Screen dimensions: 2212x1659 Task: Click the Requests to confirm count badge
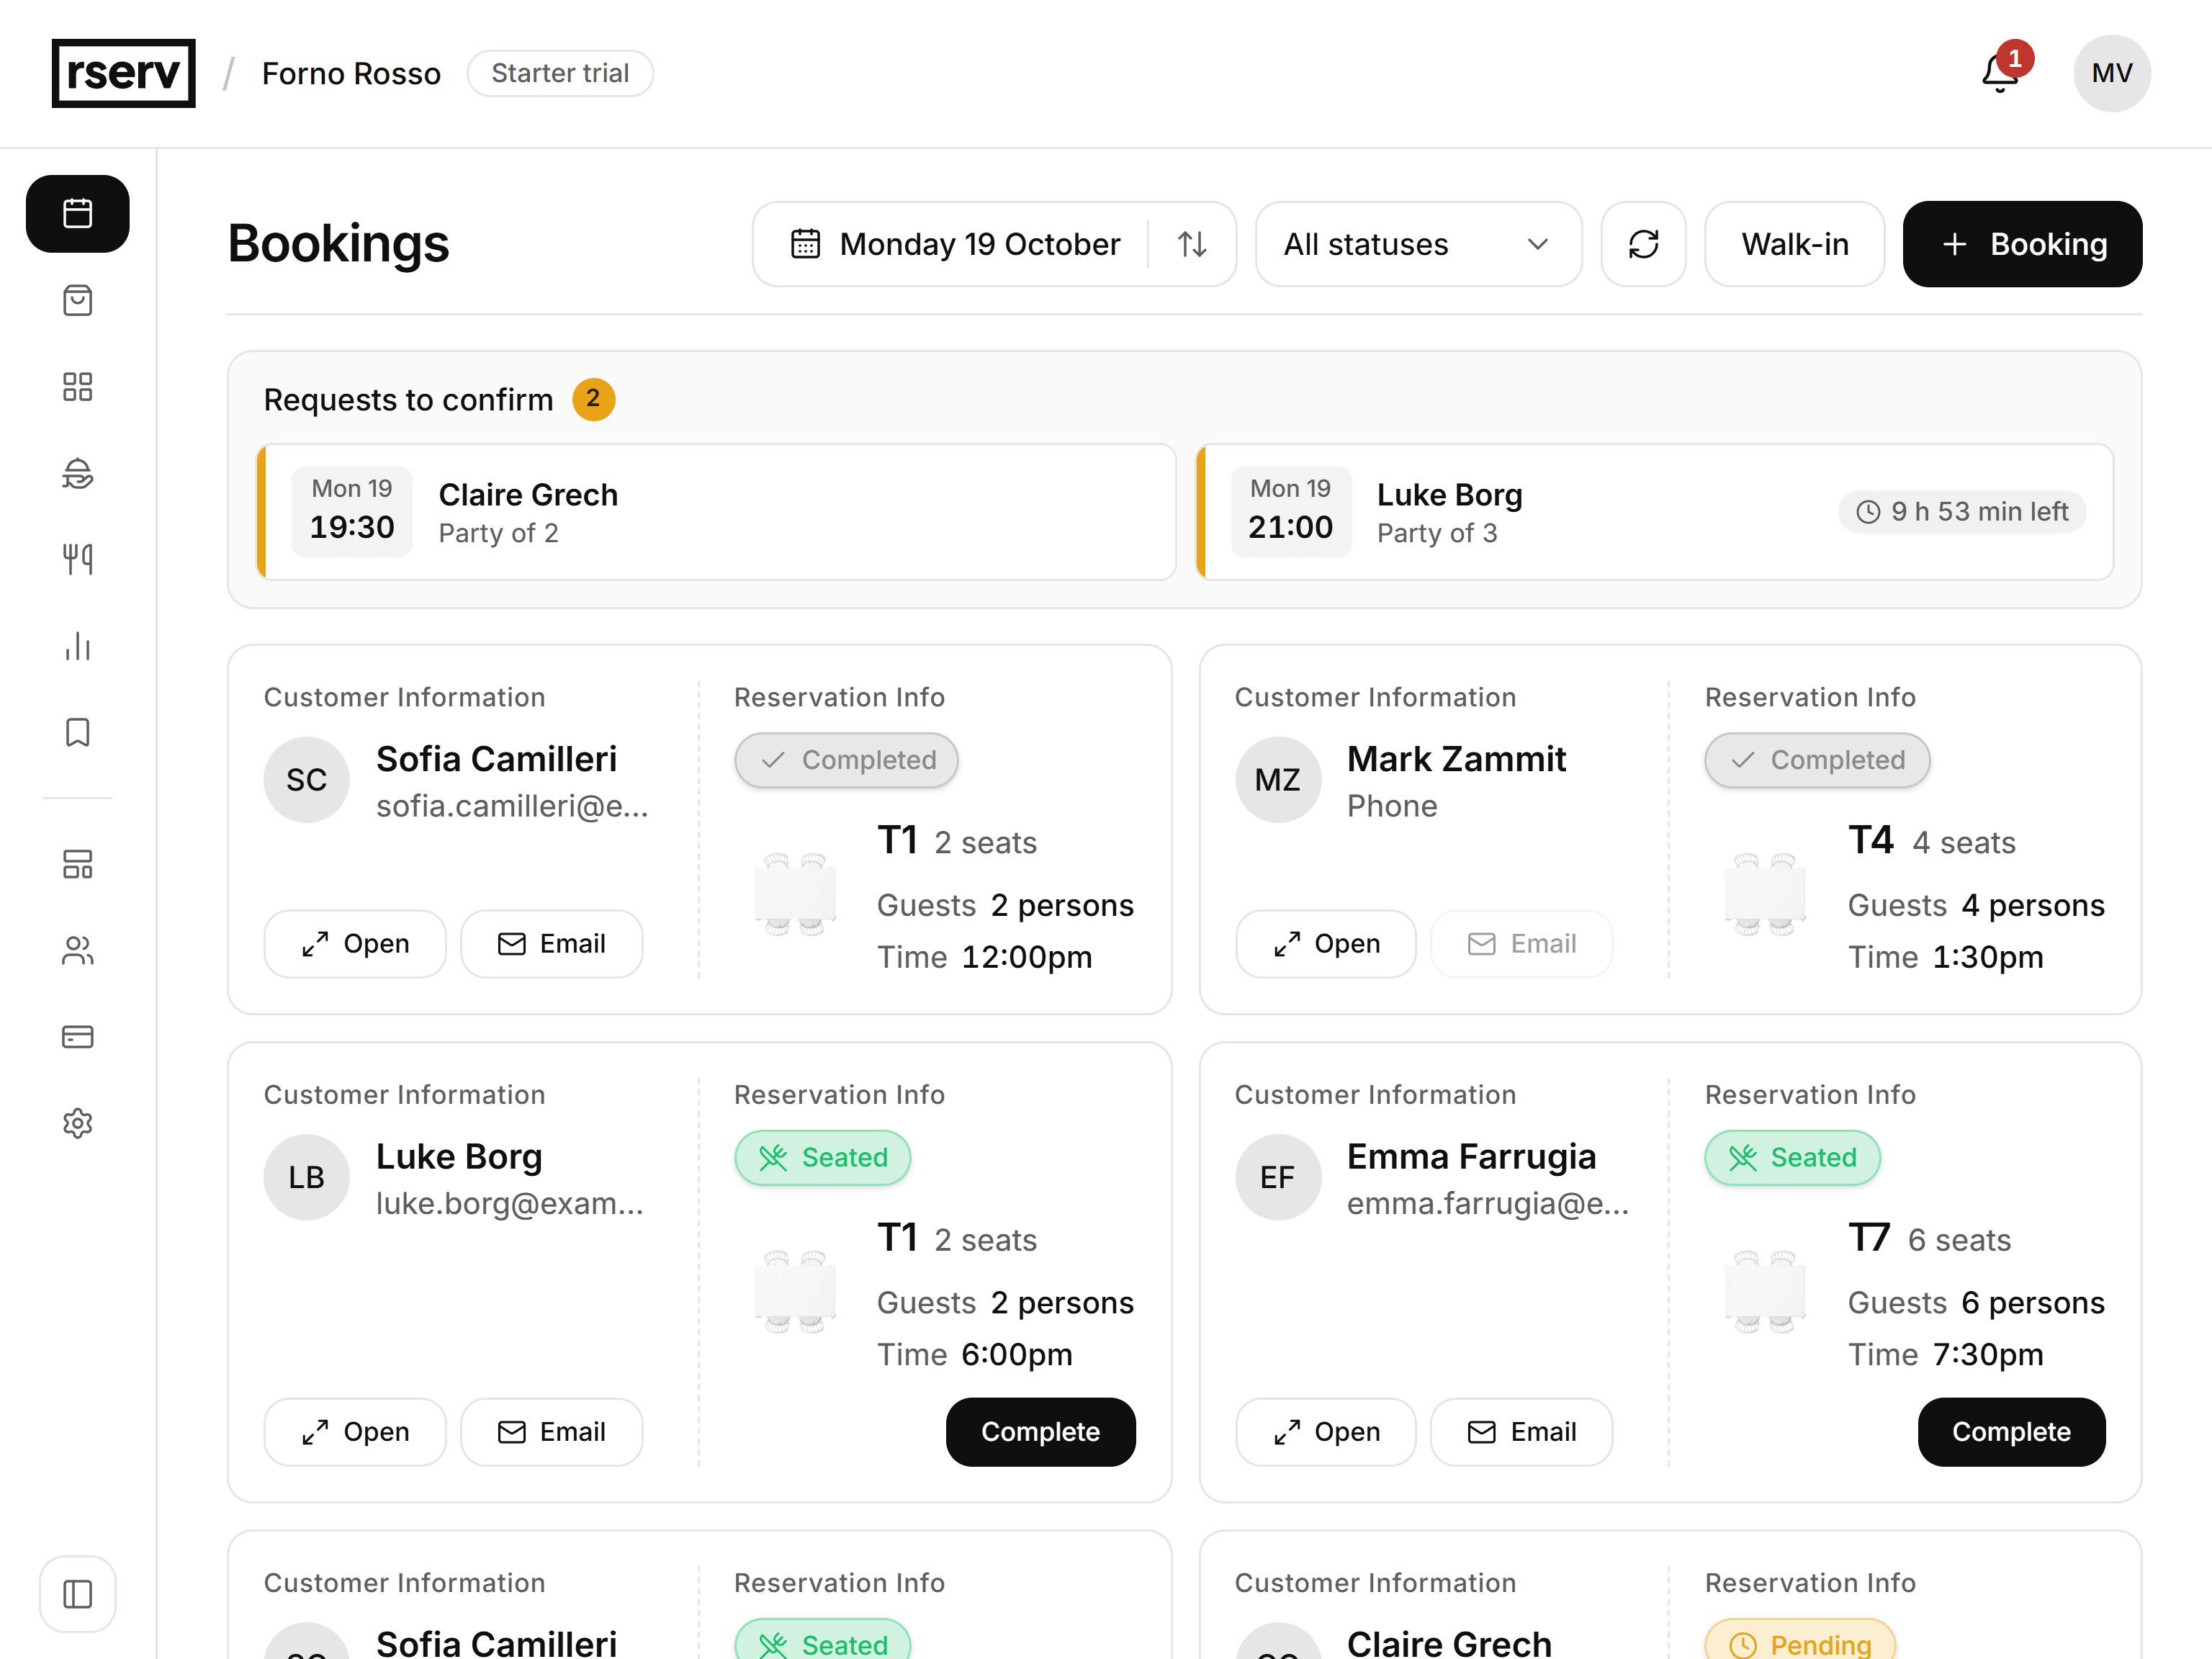(593, 399)
